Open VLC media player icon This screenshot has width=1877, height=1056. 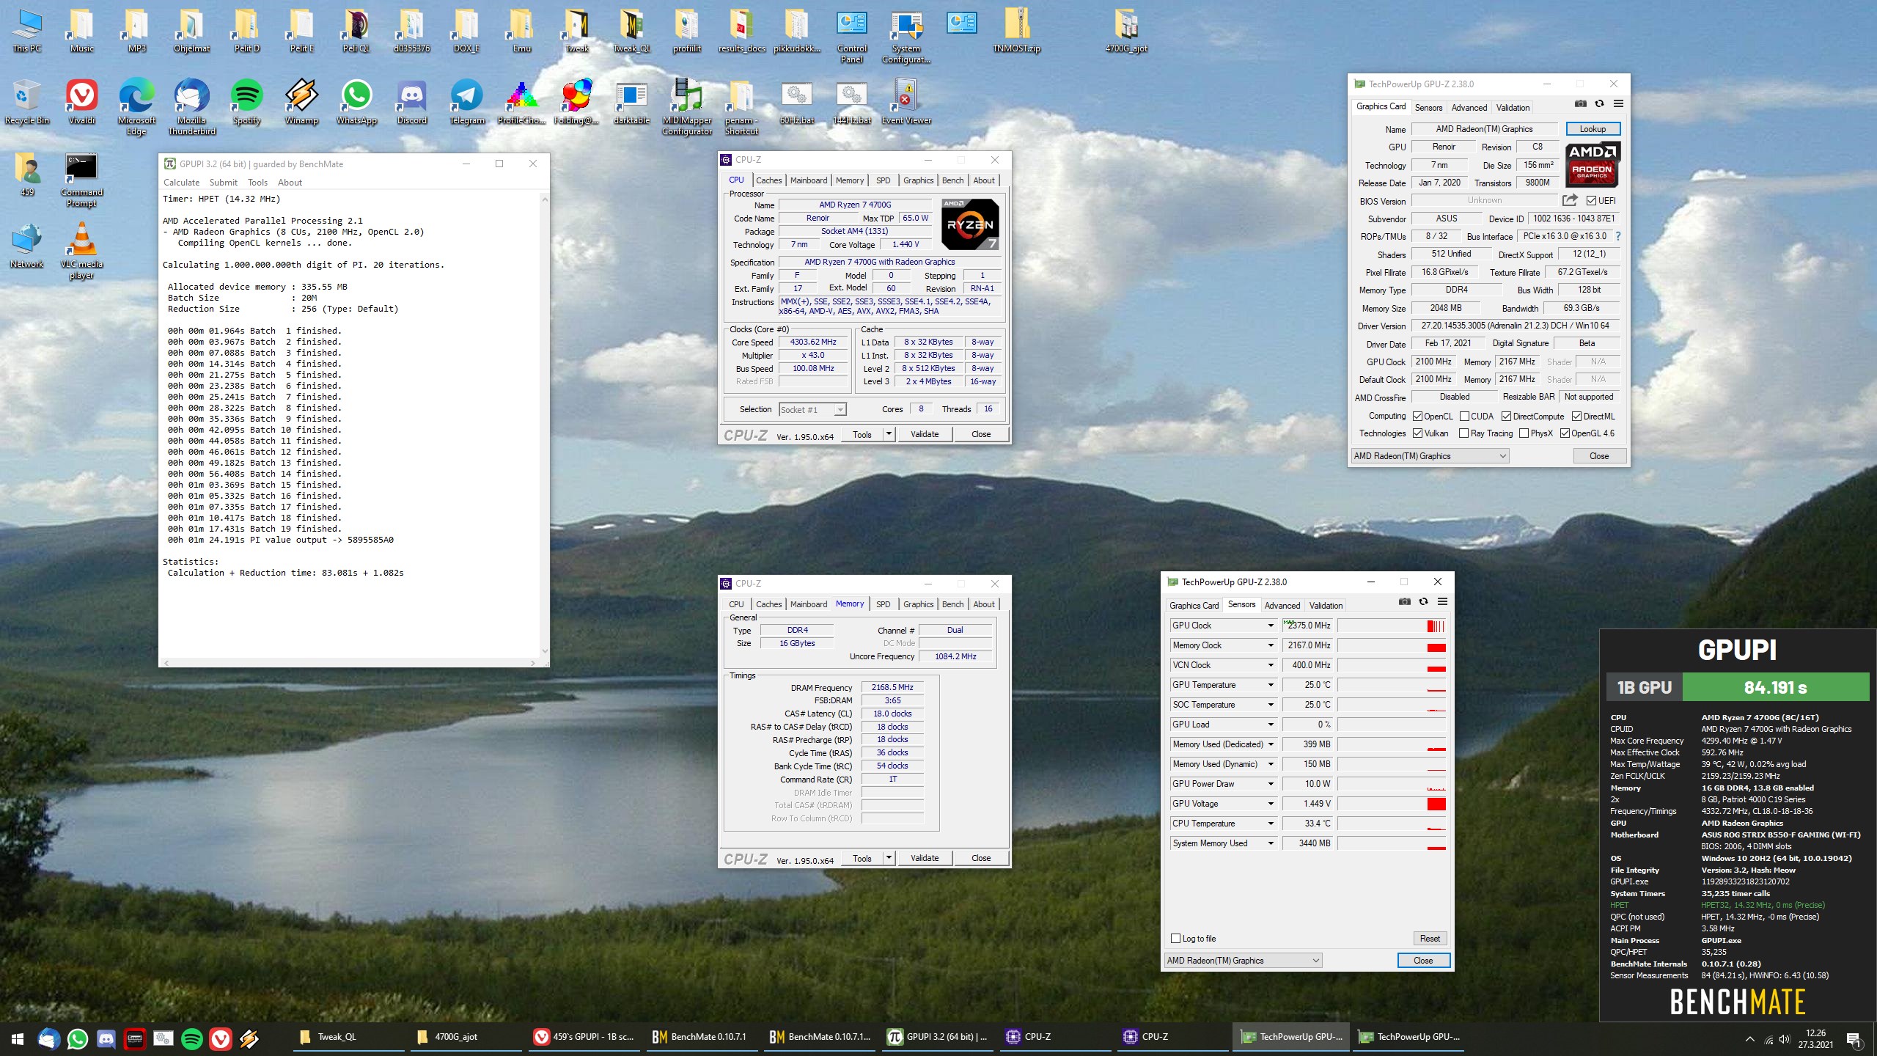click(x=81, y=251)
